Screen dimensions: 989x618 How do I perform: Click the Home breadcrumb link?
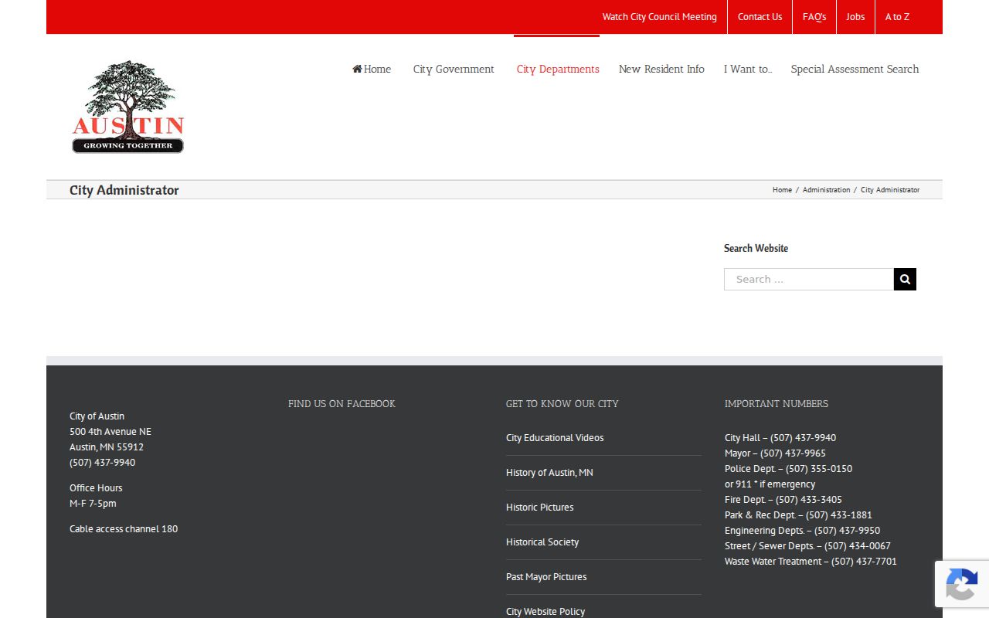click(782, 190)
